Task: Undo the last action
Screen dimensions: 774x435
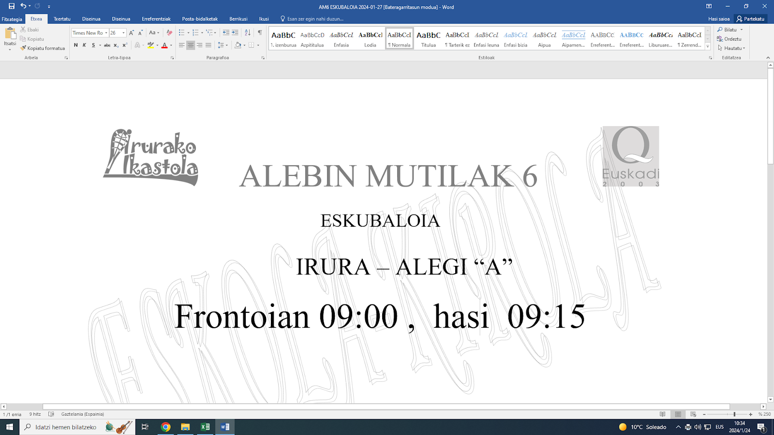Action: [x=23, y=6]
